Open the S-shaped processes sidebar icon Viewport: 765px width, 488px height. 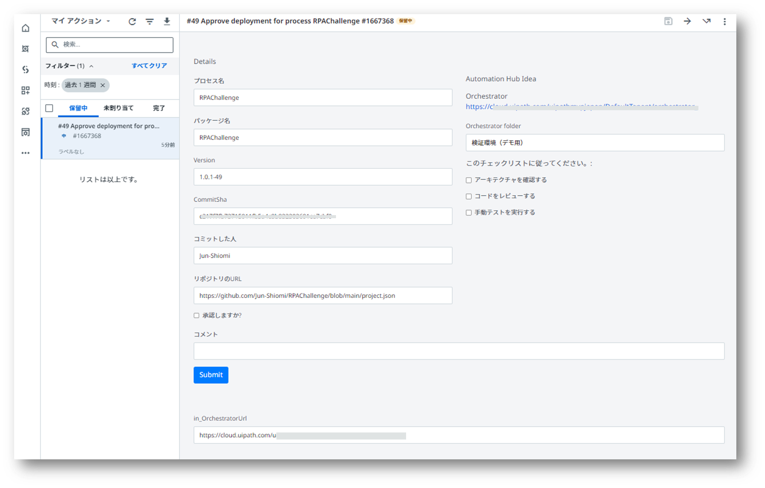pyautogui.click(x=26, y=70)
